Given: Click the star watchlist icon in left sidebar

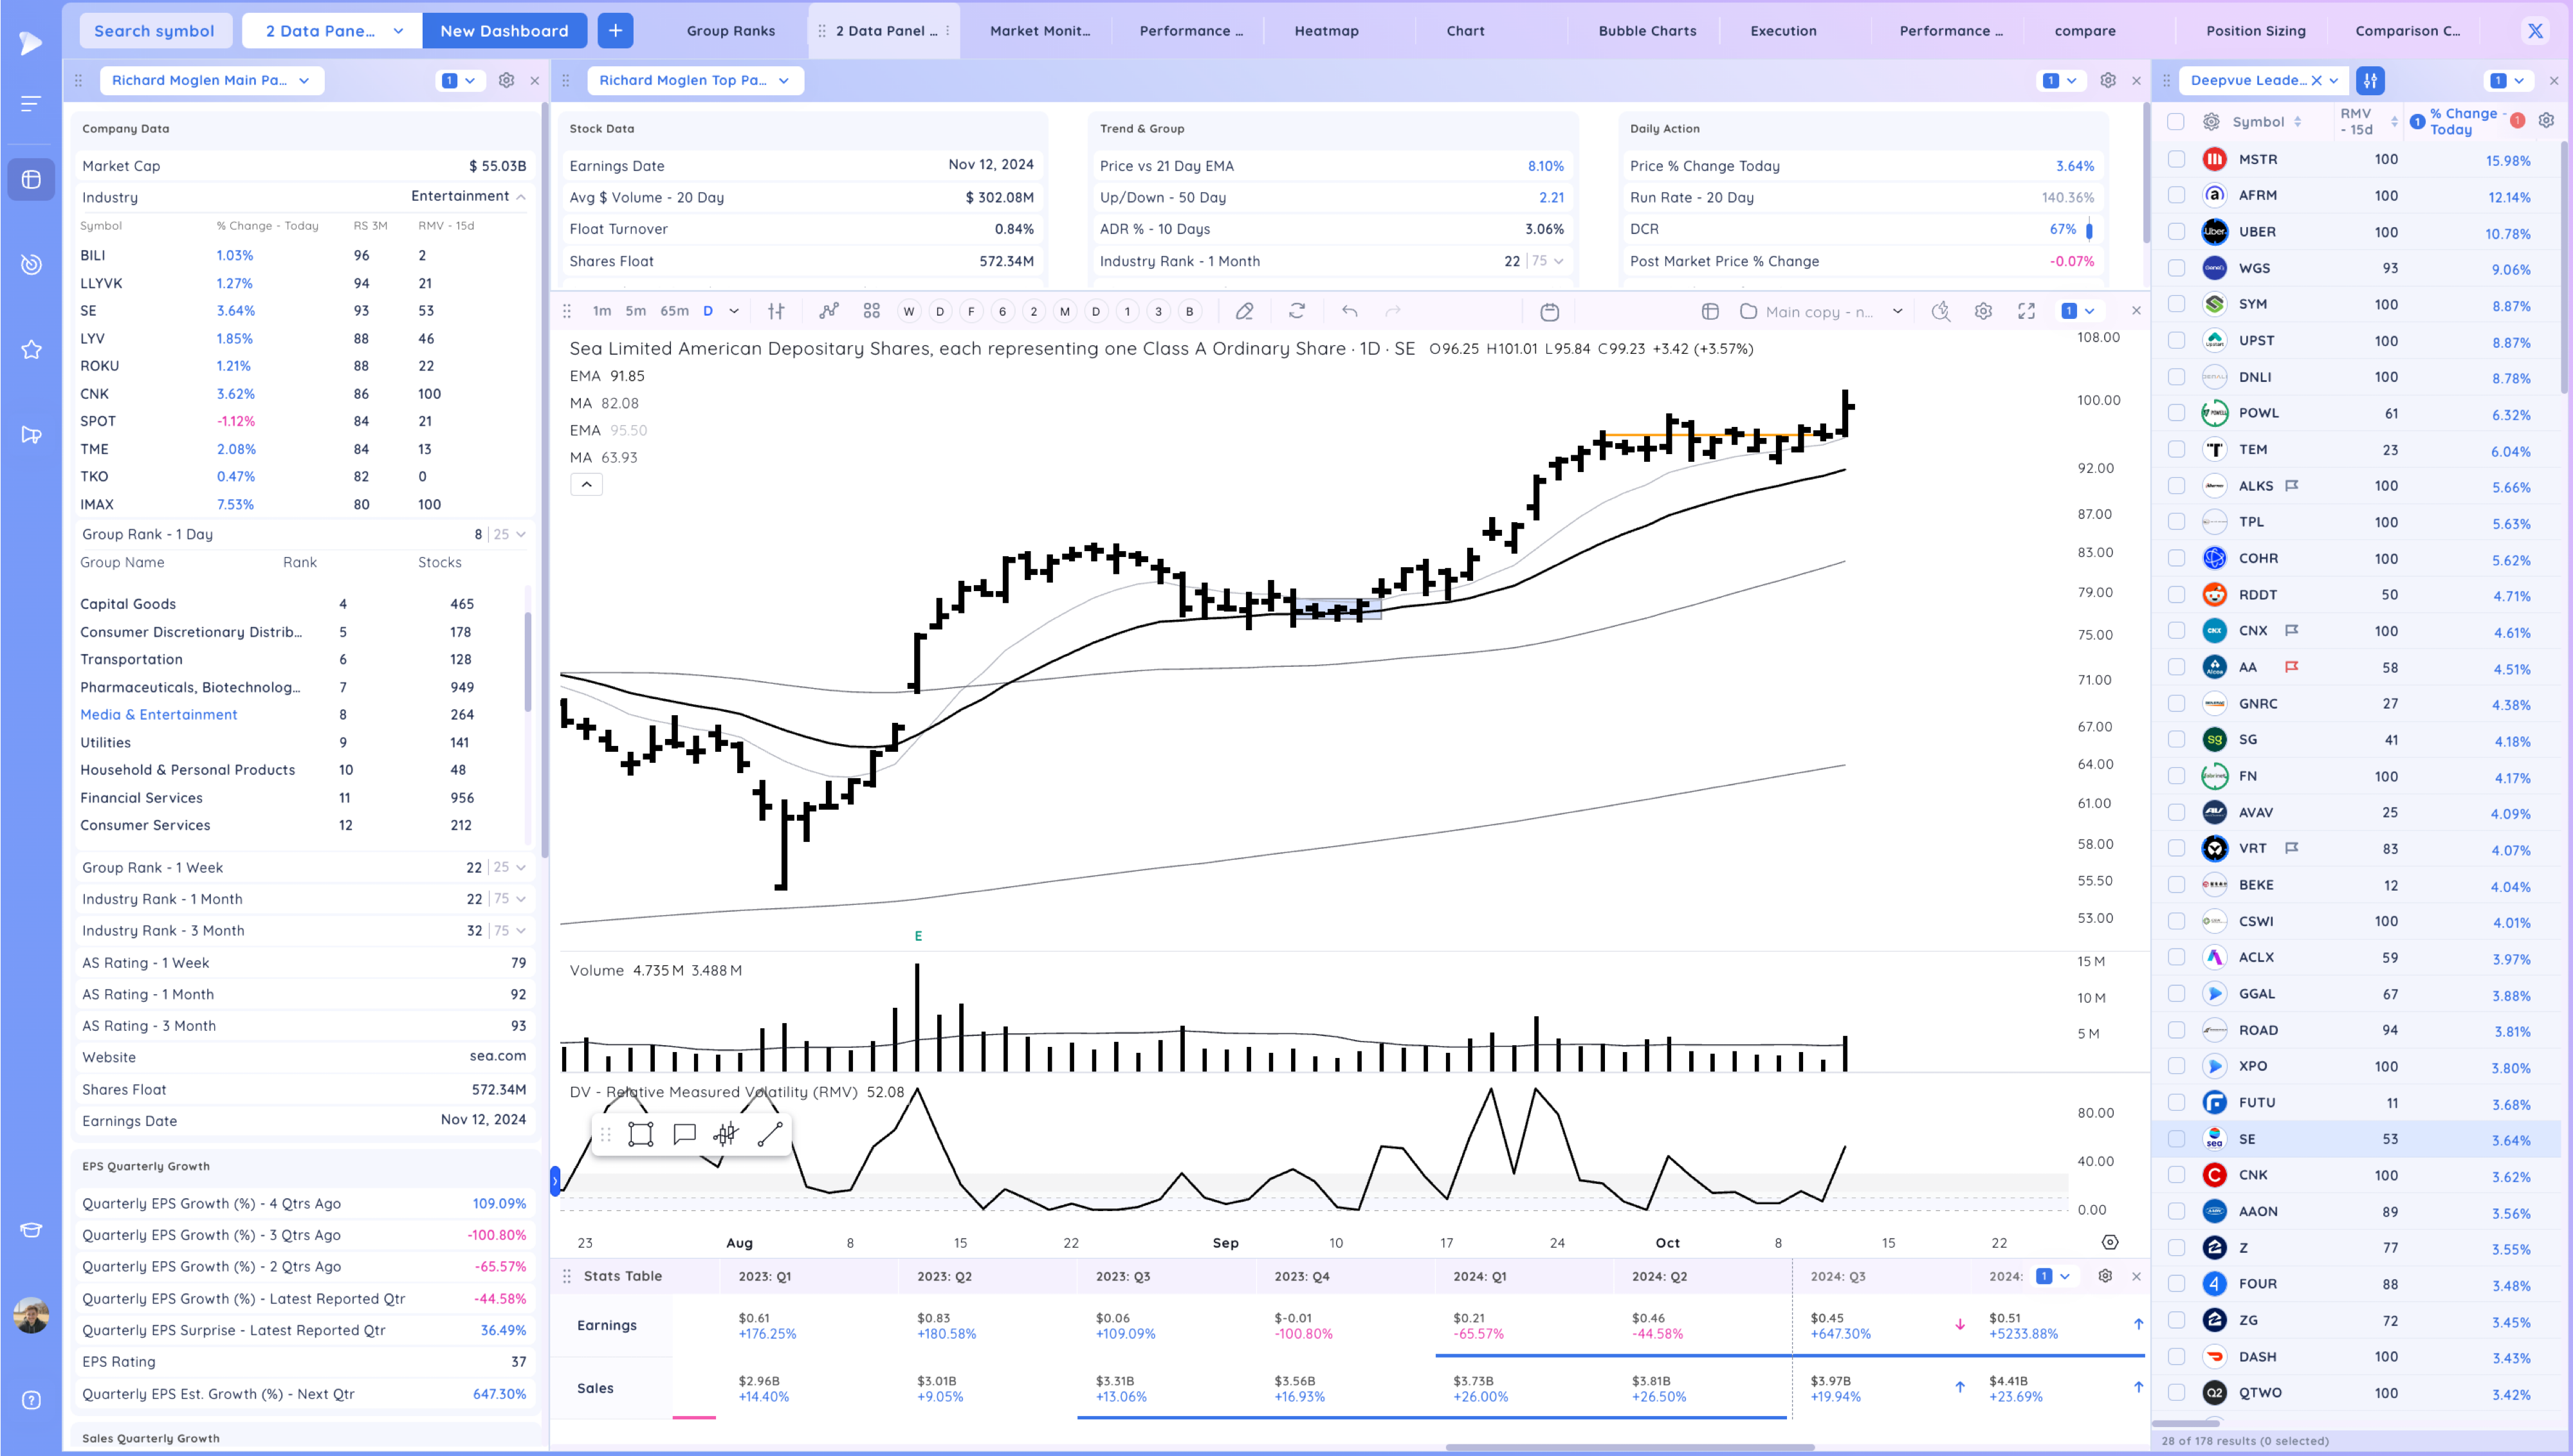Looking at the screenshot, I should click(31, 349).
